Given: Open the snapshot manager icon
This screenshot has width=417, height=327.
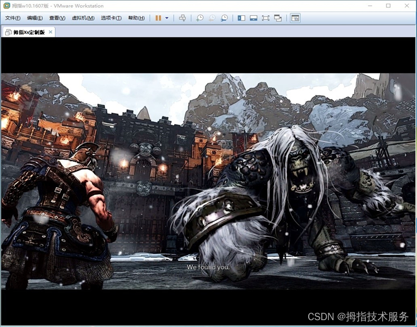Looking at the screenshot, I should coord(224,18).
